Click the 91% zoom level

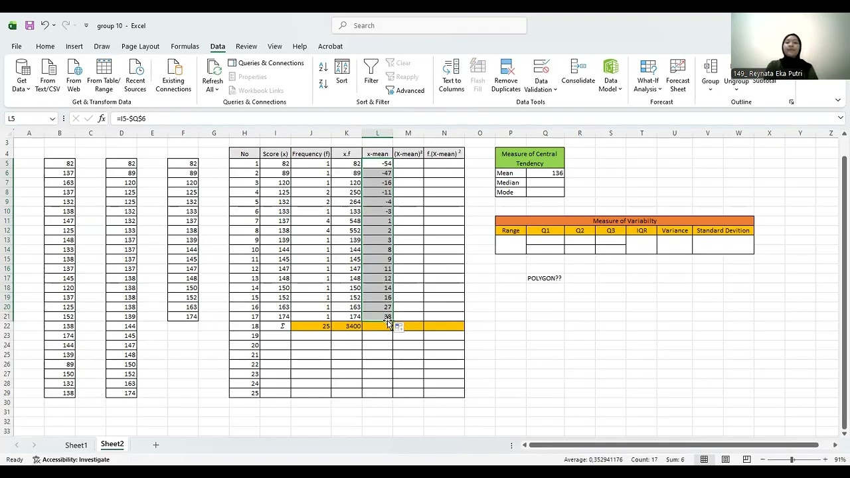(x=839, y=459)
